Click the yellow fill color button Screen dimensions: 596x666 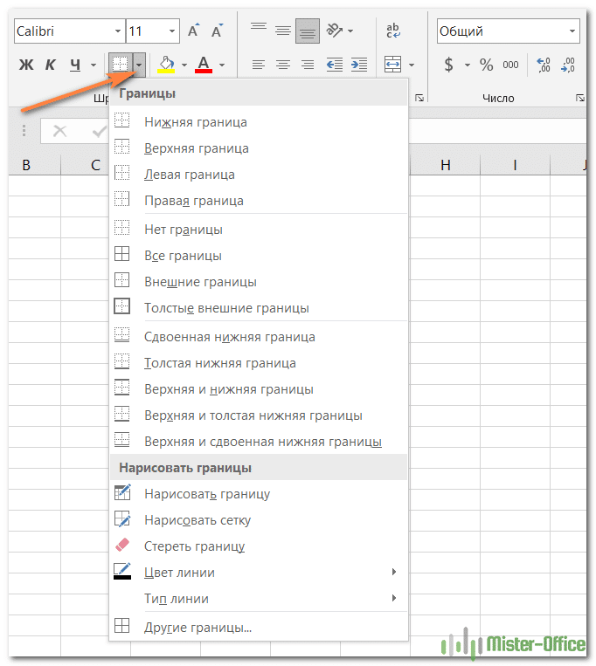click(165, 65)
